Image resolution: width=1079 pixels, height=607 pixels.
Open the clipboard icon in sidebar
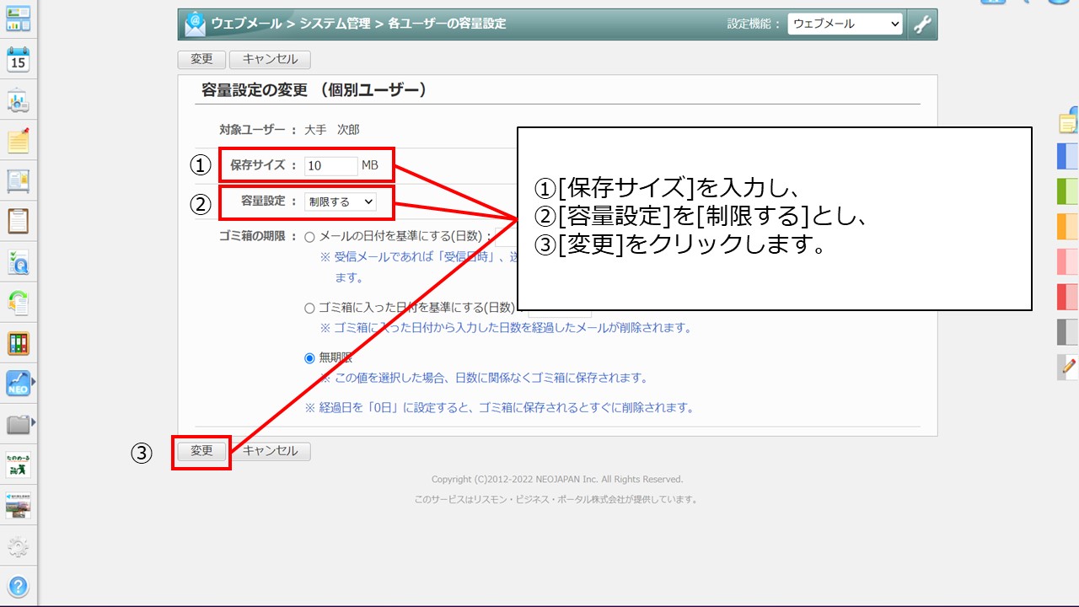pos(18,221)
